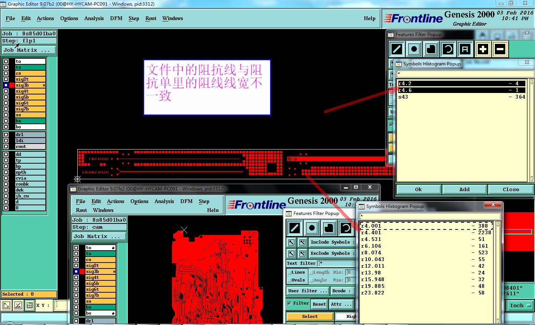535x325 pixels.
Task: Click the minus polarity icon in top Features Filter
Action: tap(500, 49)
